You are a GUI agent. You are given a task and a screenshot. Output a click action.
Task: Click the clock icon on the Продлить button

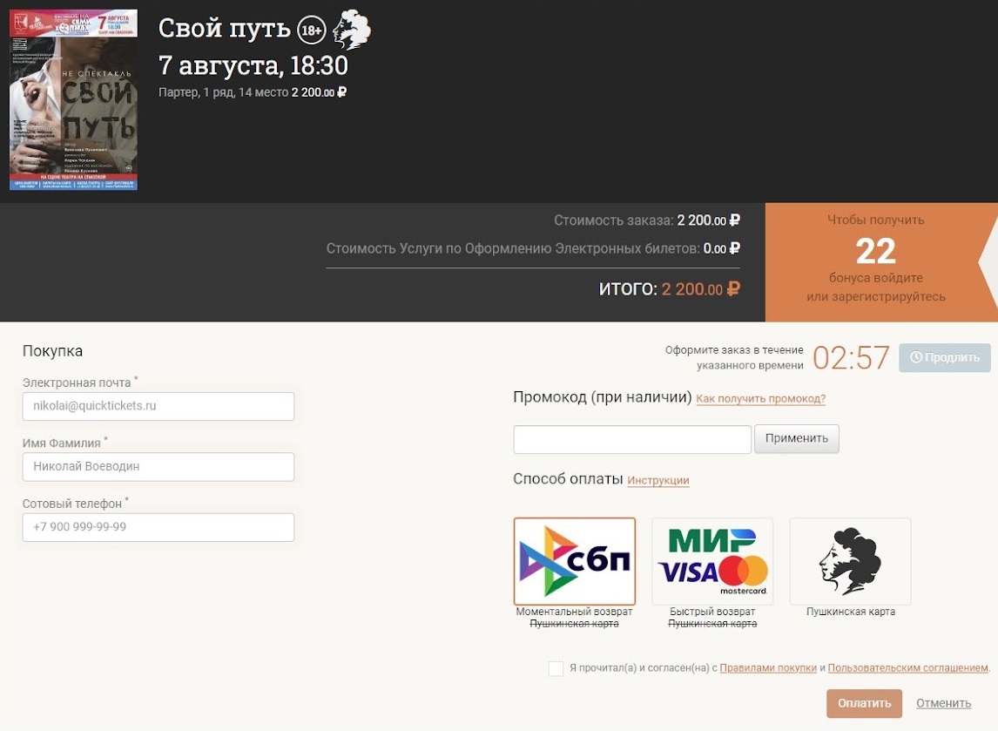tap(916, 357)
